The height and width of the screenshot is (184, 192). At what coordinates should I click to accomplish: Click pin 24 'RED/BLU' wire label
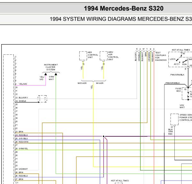pos(23,135)
